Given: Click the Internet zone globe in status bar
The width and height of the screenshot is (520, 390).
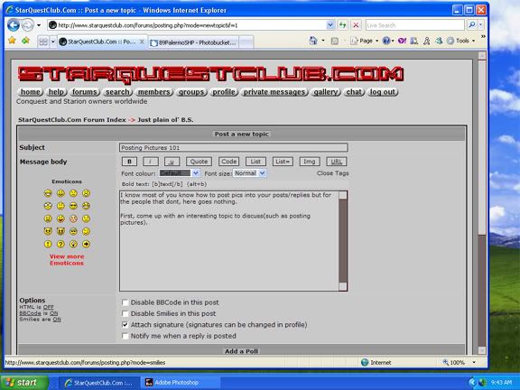Looking at the screenshot, I should tap(365, 363).
